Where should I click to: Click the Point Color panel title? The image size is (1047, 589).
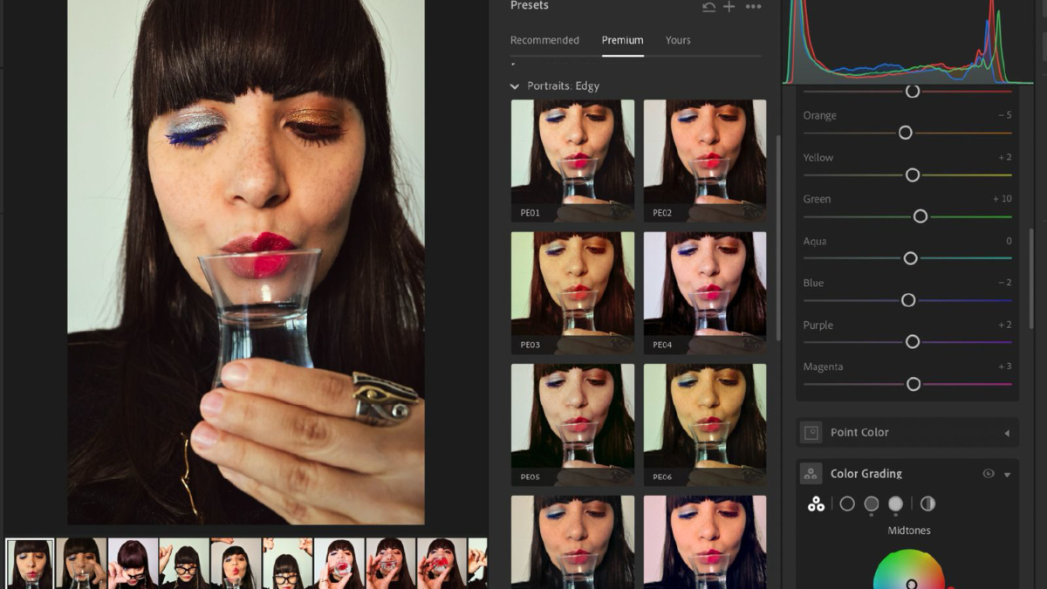[x=859, y=432]
